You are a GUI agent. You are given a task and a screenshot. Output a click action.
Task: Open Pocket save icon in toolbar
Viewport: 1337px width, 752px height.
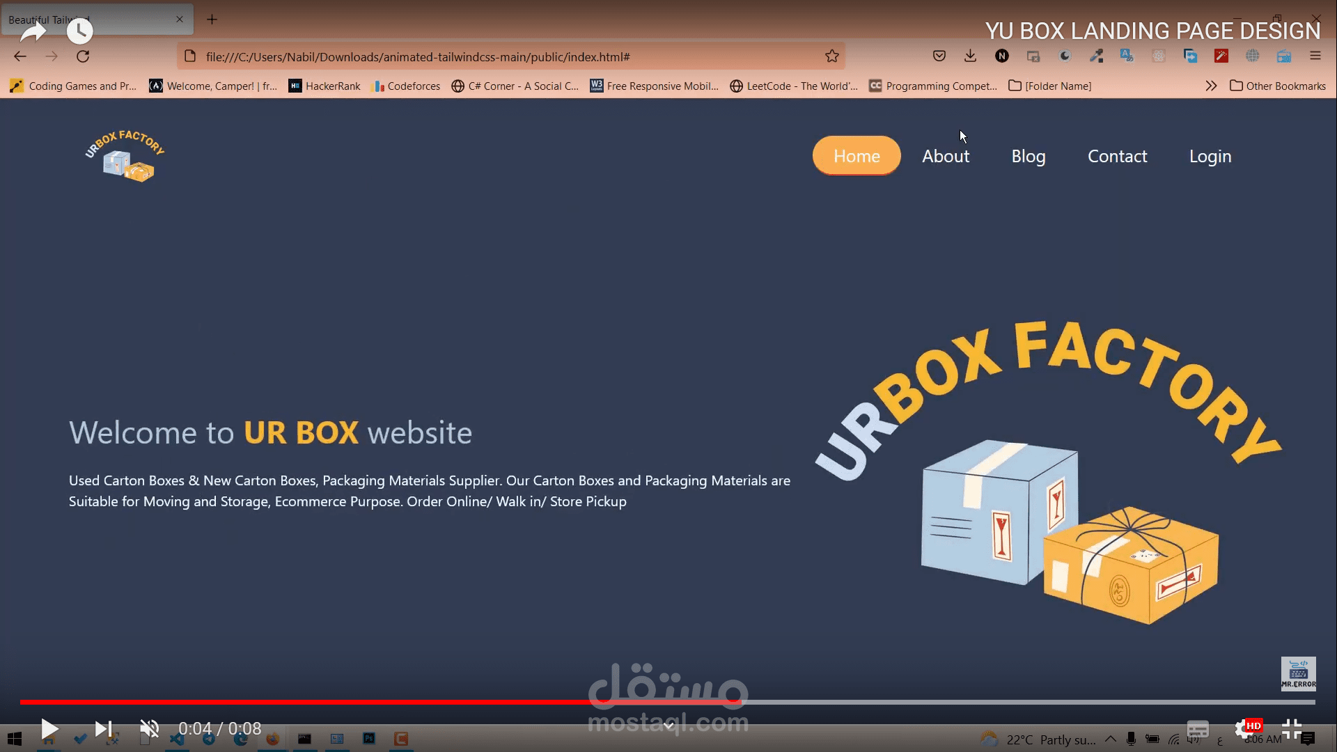939,56
